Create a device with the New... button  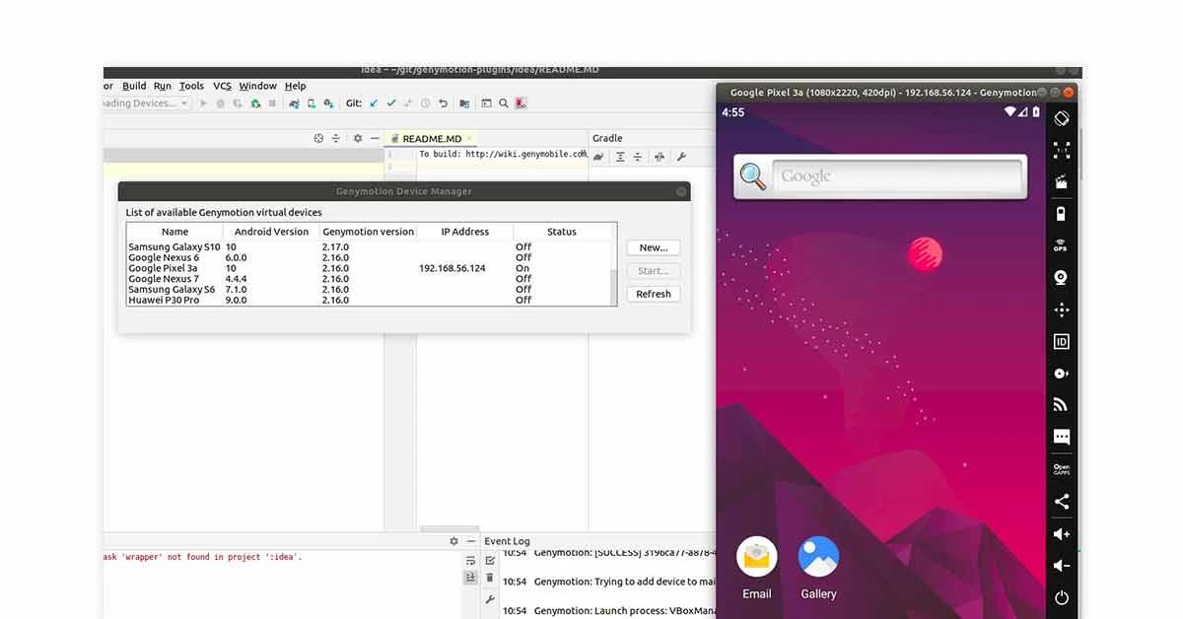(x=653, y=247)
